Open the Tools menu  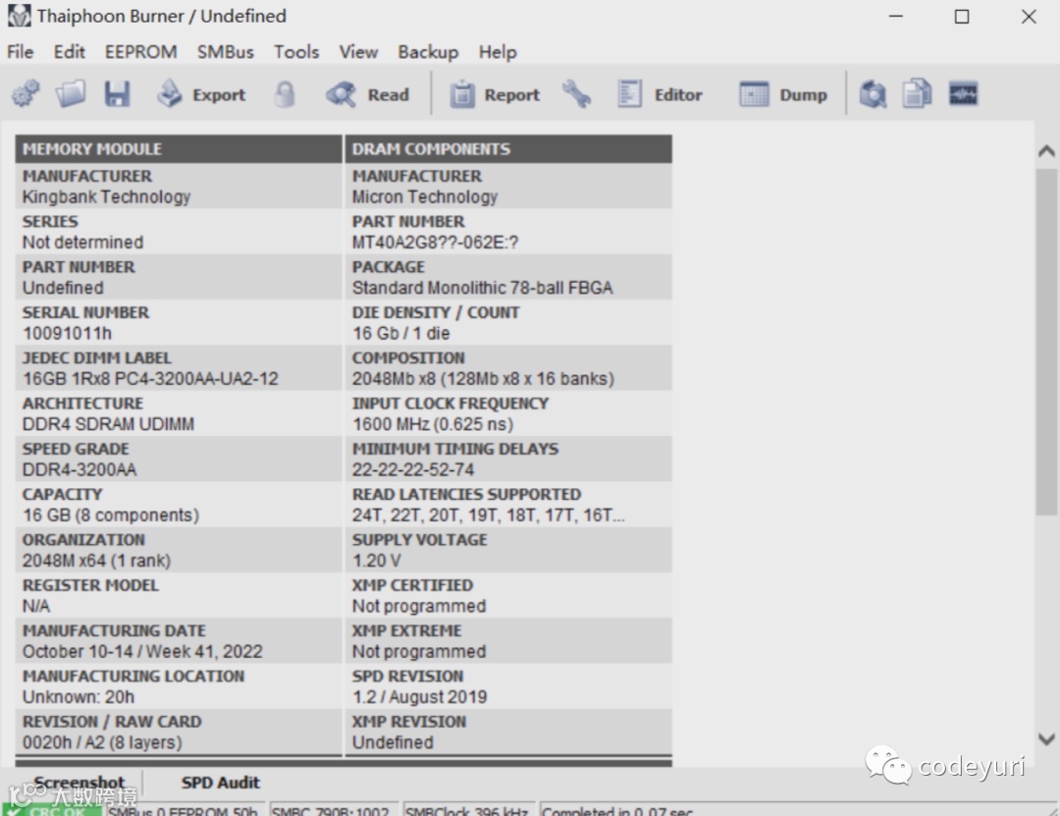(296, 52)
